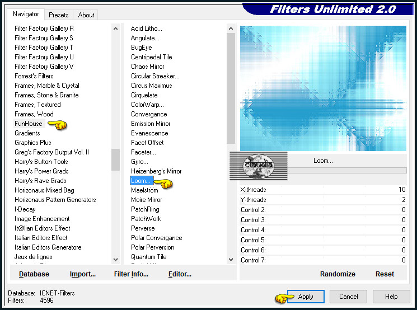Select Gradients category

pyautogui.click(x=27, y=133)
